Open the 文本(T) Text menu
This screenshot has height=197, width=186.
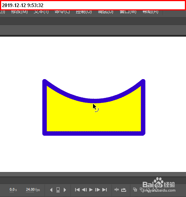coord(41,12)
